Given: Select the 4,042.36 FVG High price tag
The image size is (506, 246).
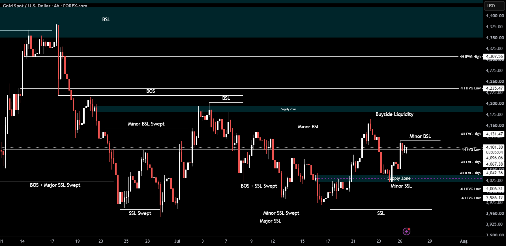Looking at the screenshot, I should click(x=494, y=173).
